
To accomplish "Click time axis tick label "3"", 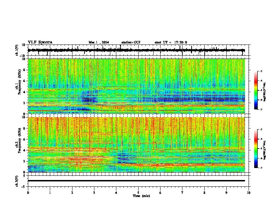I will click(x=94, y=193).
